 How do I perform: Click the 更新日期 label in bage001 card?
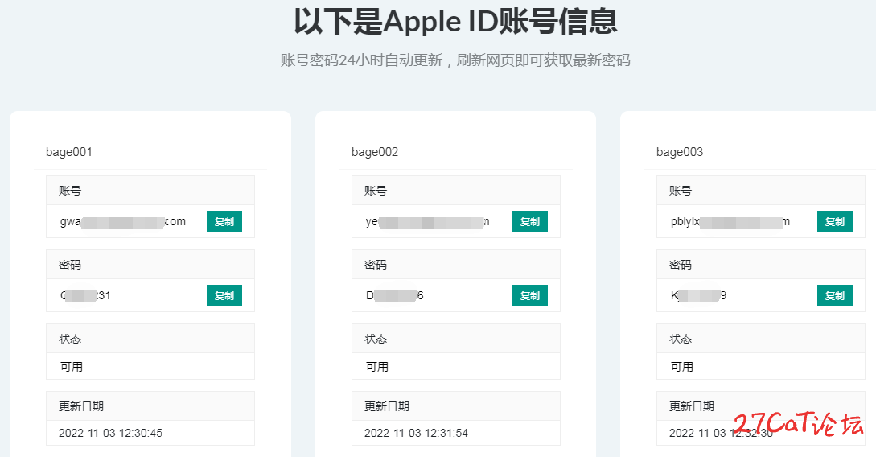pyautogui.click(x=81, y=406)
